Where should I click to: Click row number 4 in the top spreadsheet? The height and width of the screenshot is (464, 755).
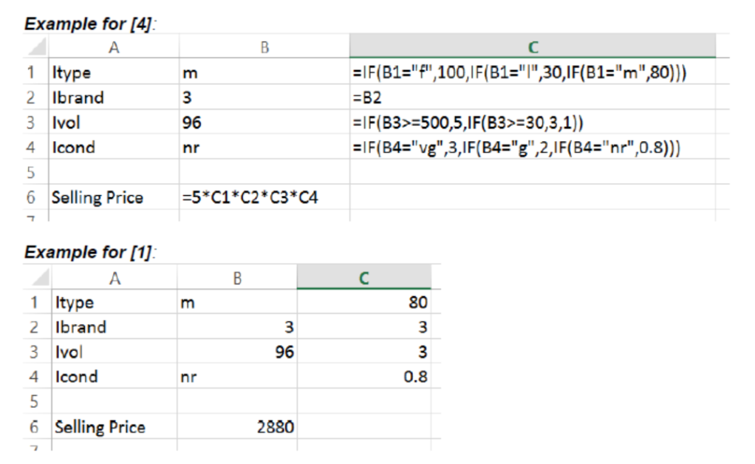[30, 147]
